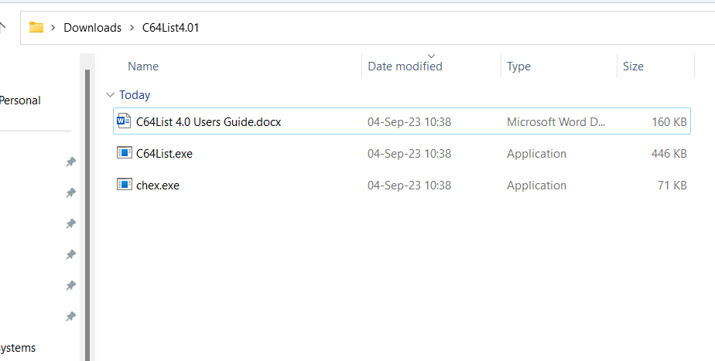This screenshot has height=361, width=715.
Task: Click the topmost pin icon in navigation pane
Action: 70,162
